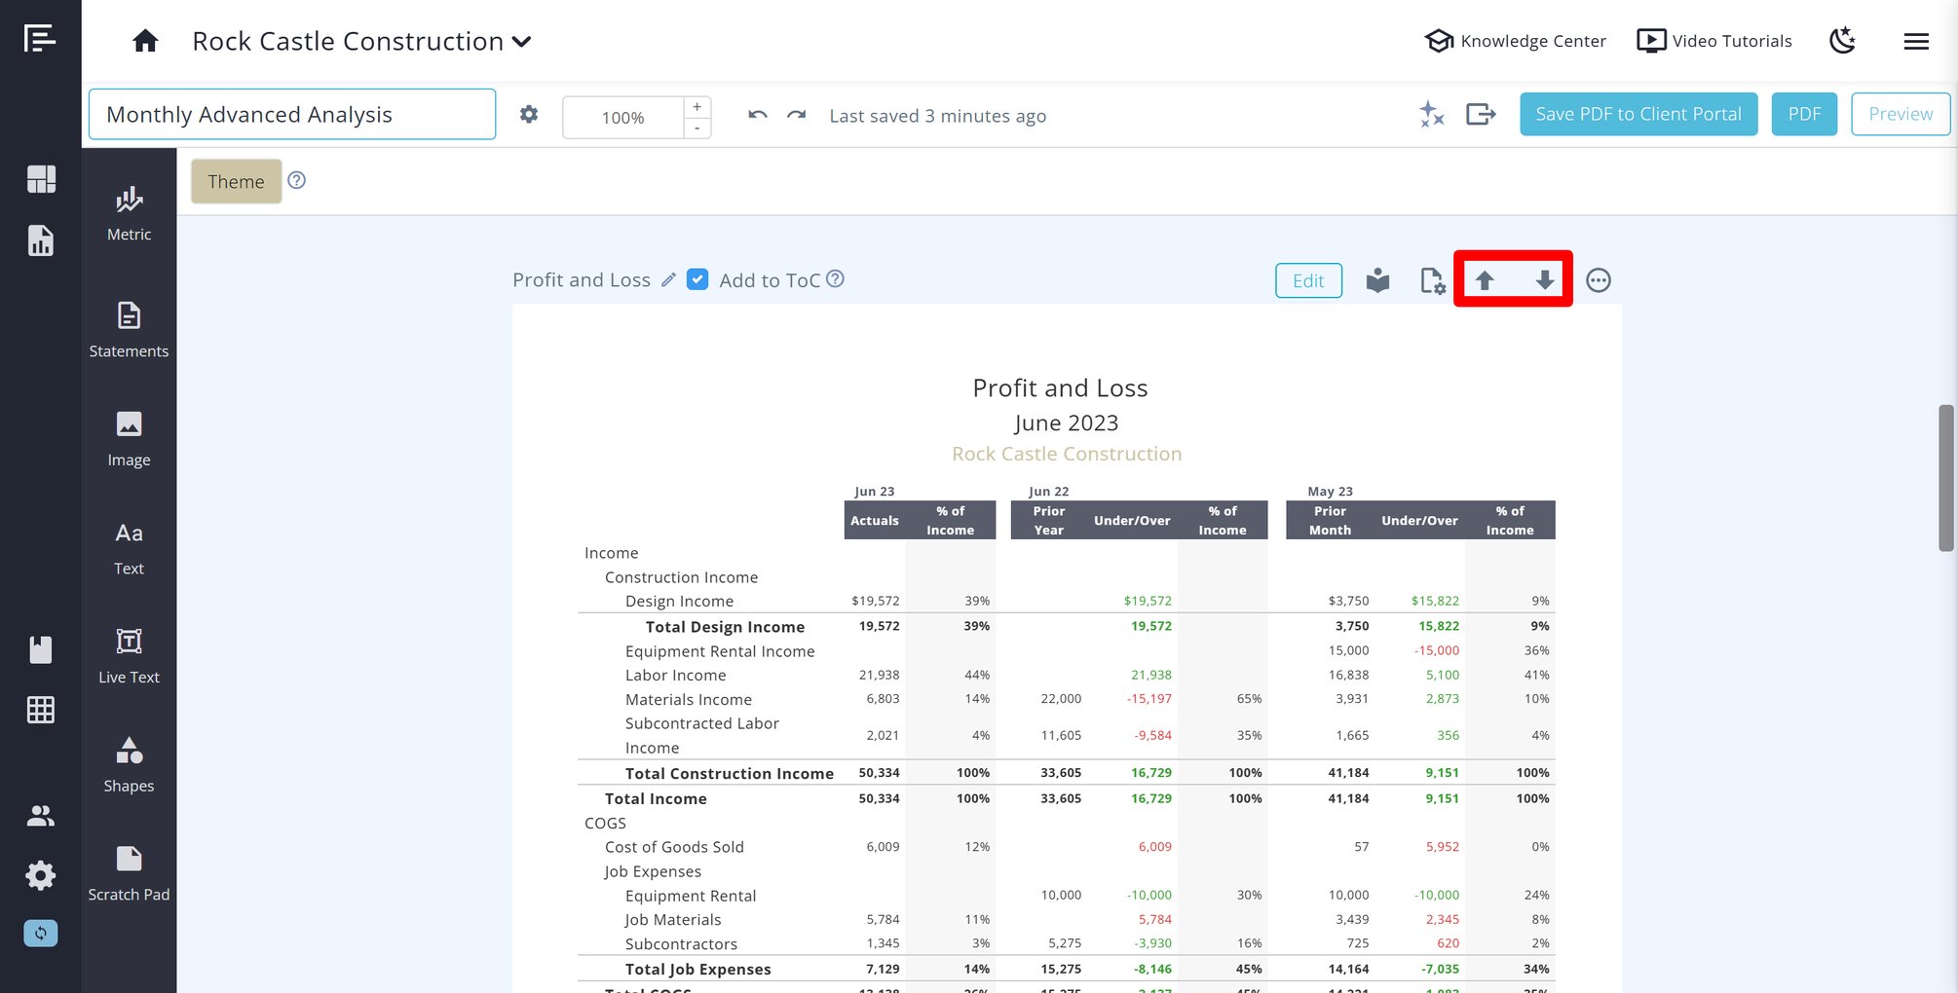Open reports icon in dark sidebar

(41, 240)
